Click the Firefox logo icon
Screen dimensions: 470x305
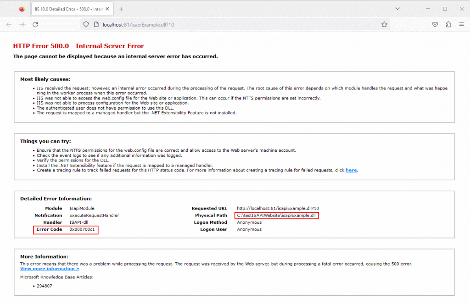[x=22, y=9]
